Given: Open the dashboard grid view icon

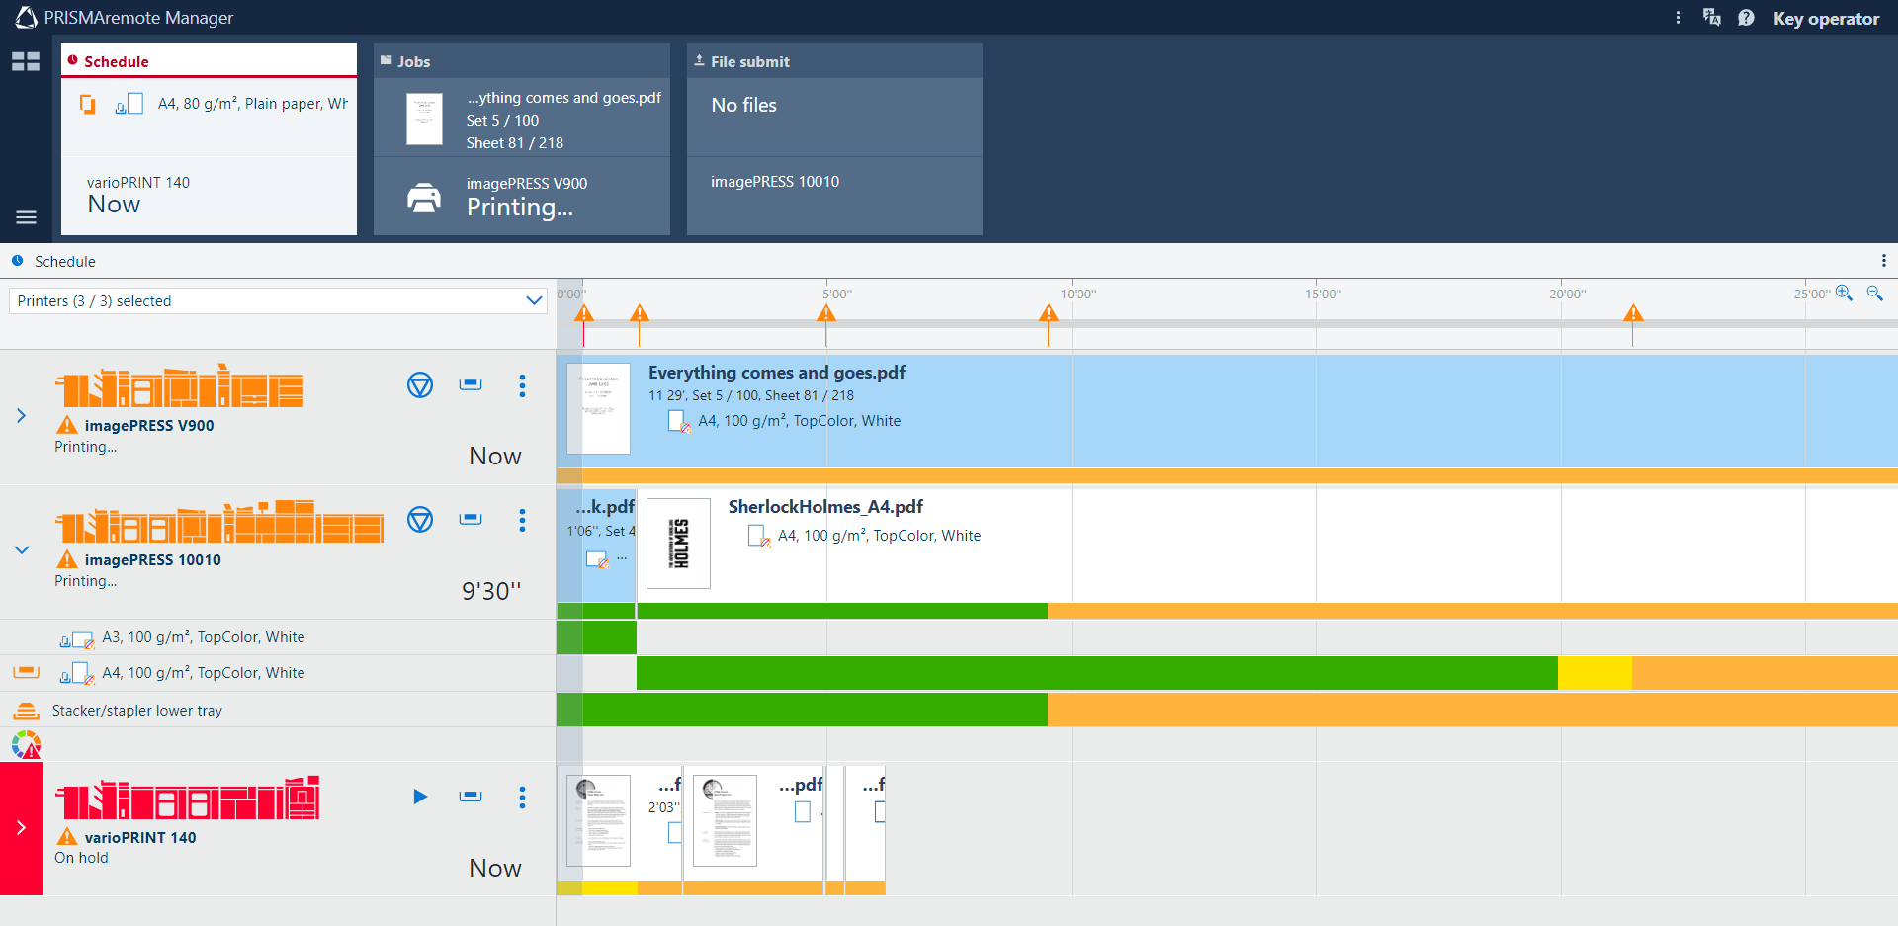Looking at the screenshot, I should click(26, 61).
